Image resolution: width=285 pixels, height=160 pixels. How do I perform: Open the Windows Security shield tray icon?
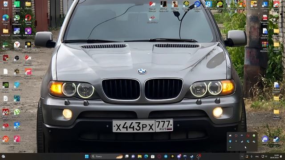[230, 141]
